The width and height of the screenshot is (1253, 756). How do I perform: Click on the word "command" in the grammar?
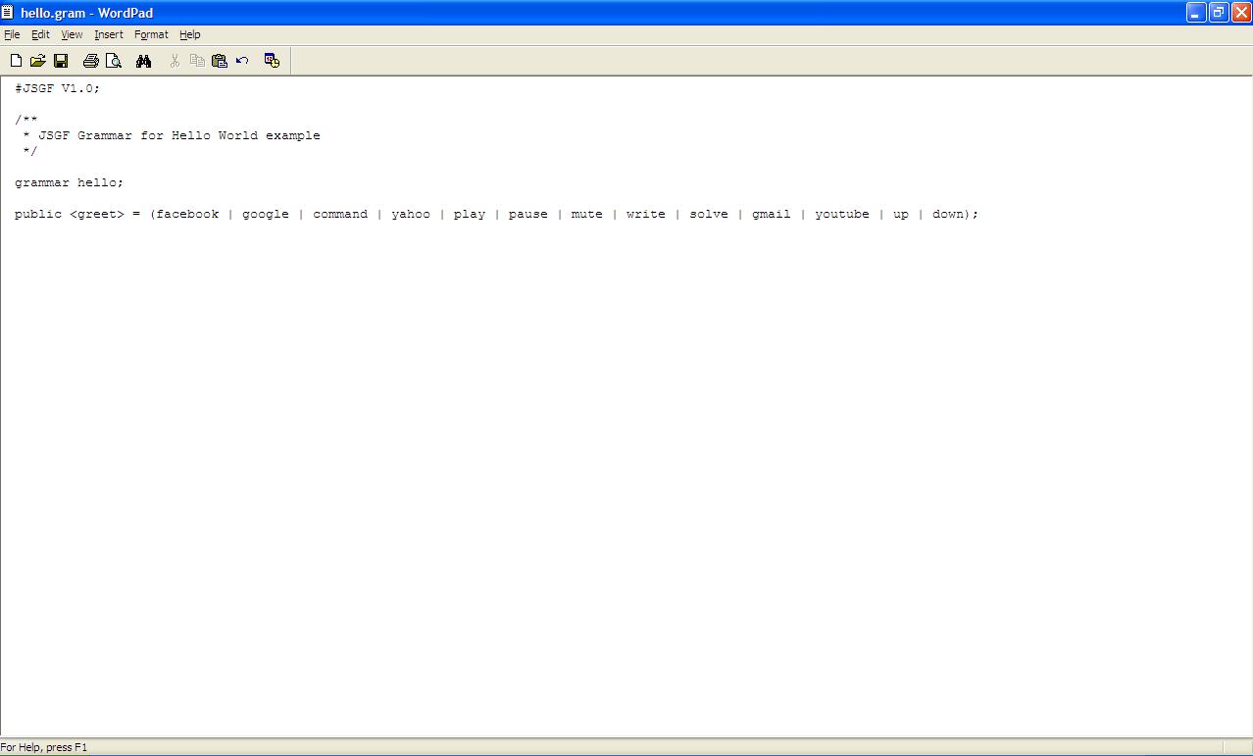coord(340,214)
